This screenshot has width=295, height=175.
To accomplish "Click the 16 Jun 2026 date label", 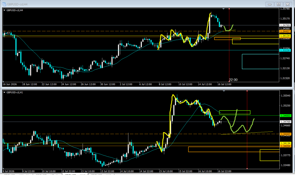I will (x=10, y=84).
